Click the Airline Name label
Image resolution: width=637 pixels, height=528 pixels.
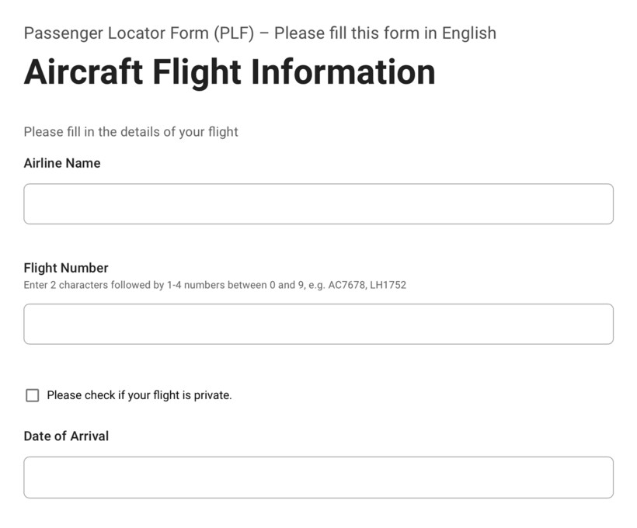click(x=62, y=163)
